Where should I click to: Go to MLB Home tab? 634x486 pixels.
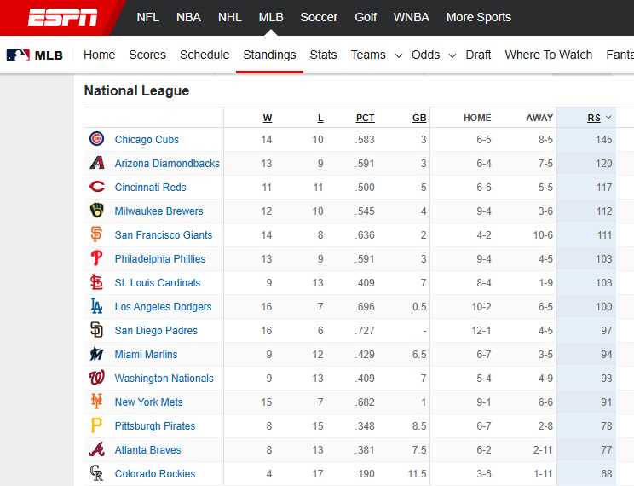[x=100, y=55]
